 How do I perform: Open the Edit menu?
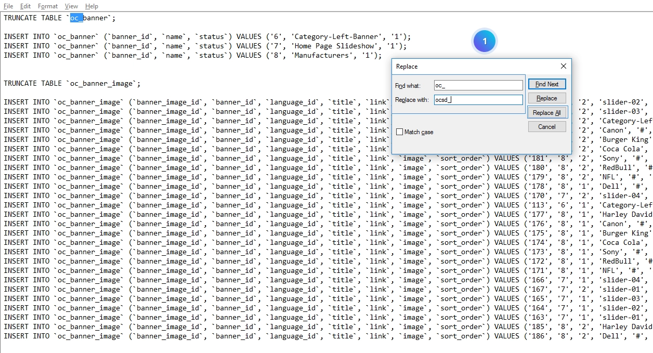25,6
